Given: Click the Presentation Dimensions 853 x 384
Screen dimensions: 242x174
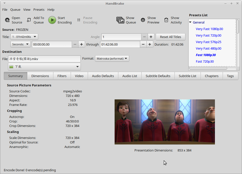Looking at the screenshot, I should (184, 150).
